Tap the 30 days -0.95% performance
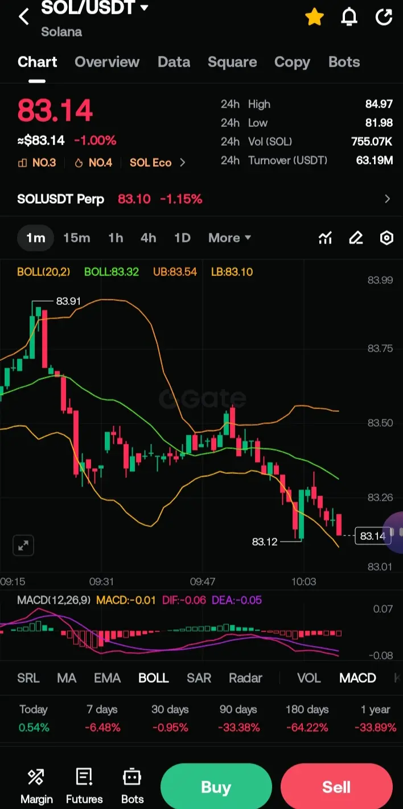Viewport: 403px width, 809px height. (x=170, y=718)
